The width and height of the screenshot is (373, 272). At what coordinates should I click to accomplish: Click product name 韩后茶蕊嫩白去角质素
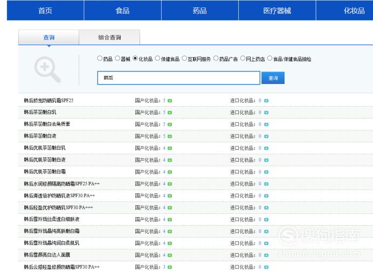pyautogui.click(x=47, y=124)
